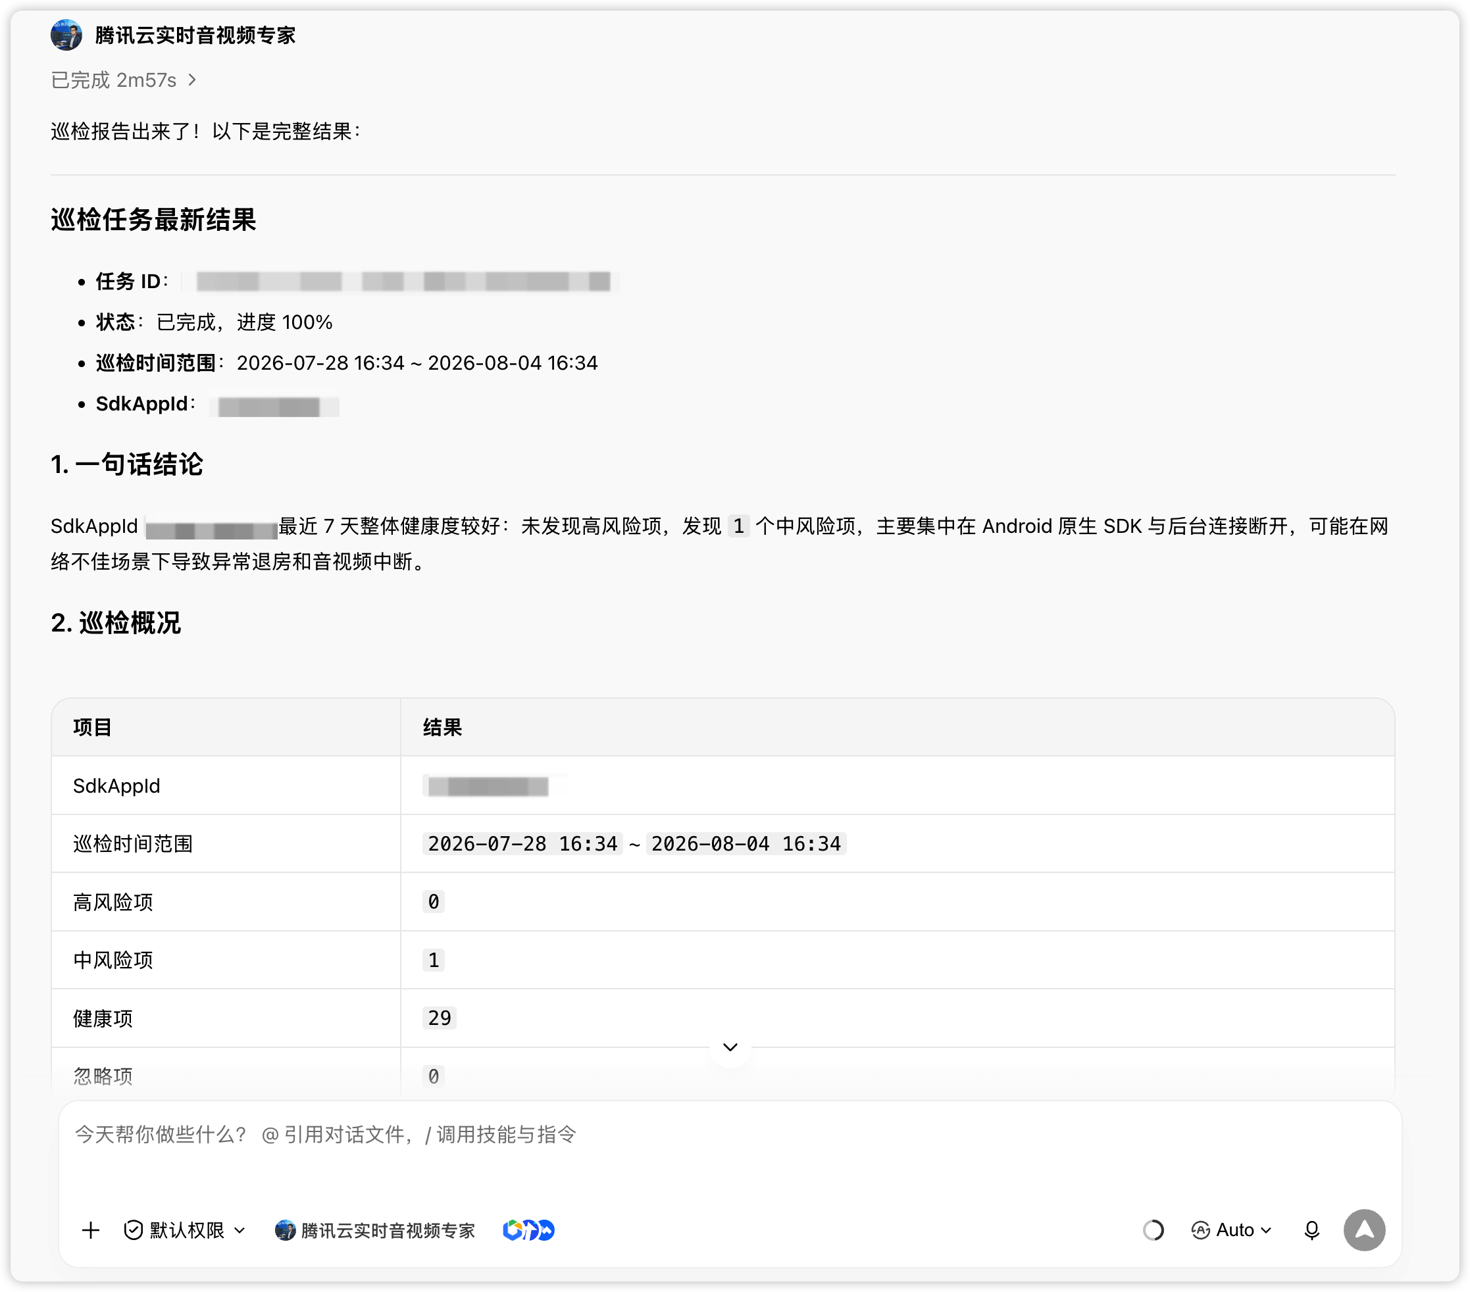Click the 2. 巡检概况 heading
Image resolution: width=1470 pixels, height=1292 pixels.
(x=116, y=622)
